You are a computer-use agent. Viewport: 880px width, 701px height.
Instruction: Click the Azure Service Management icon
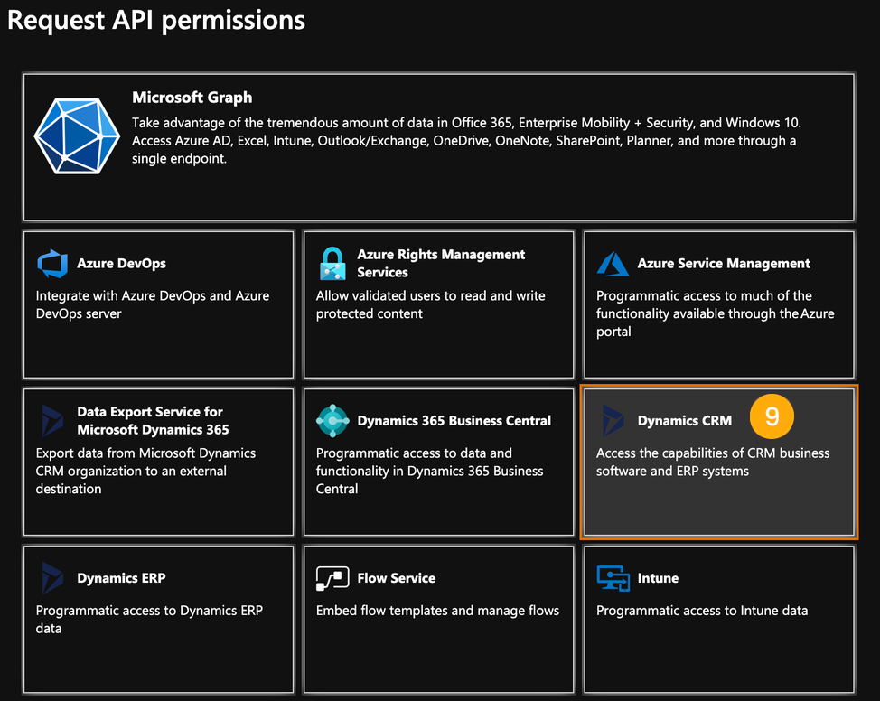pos(613,263)
